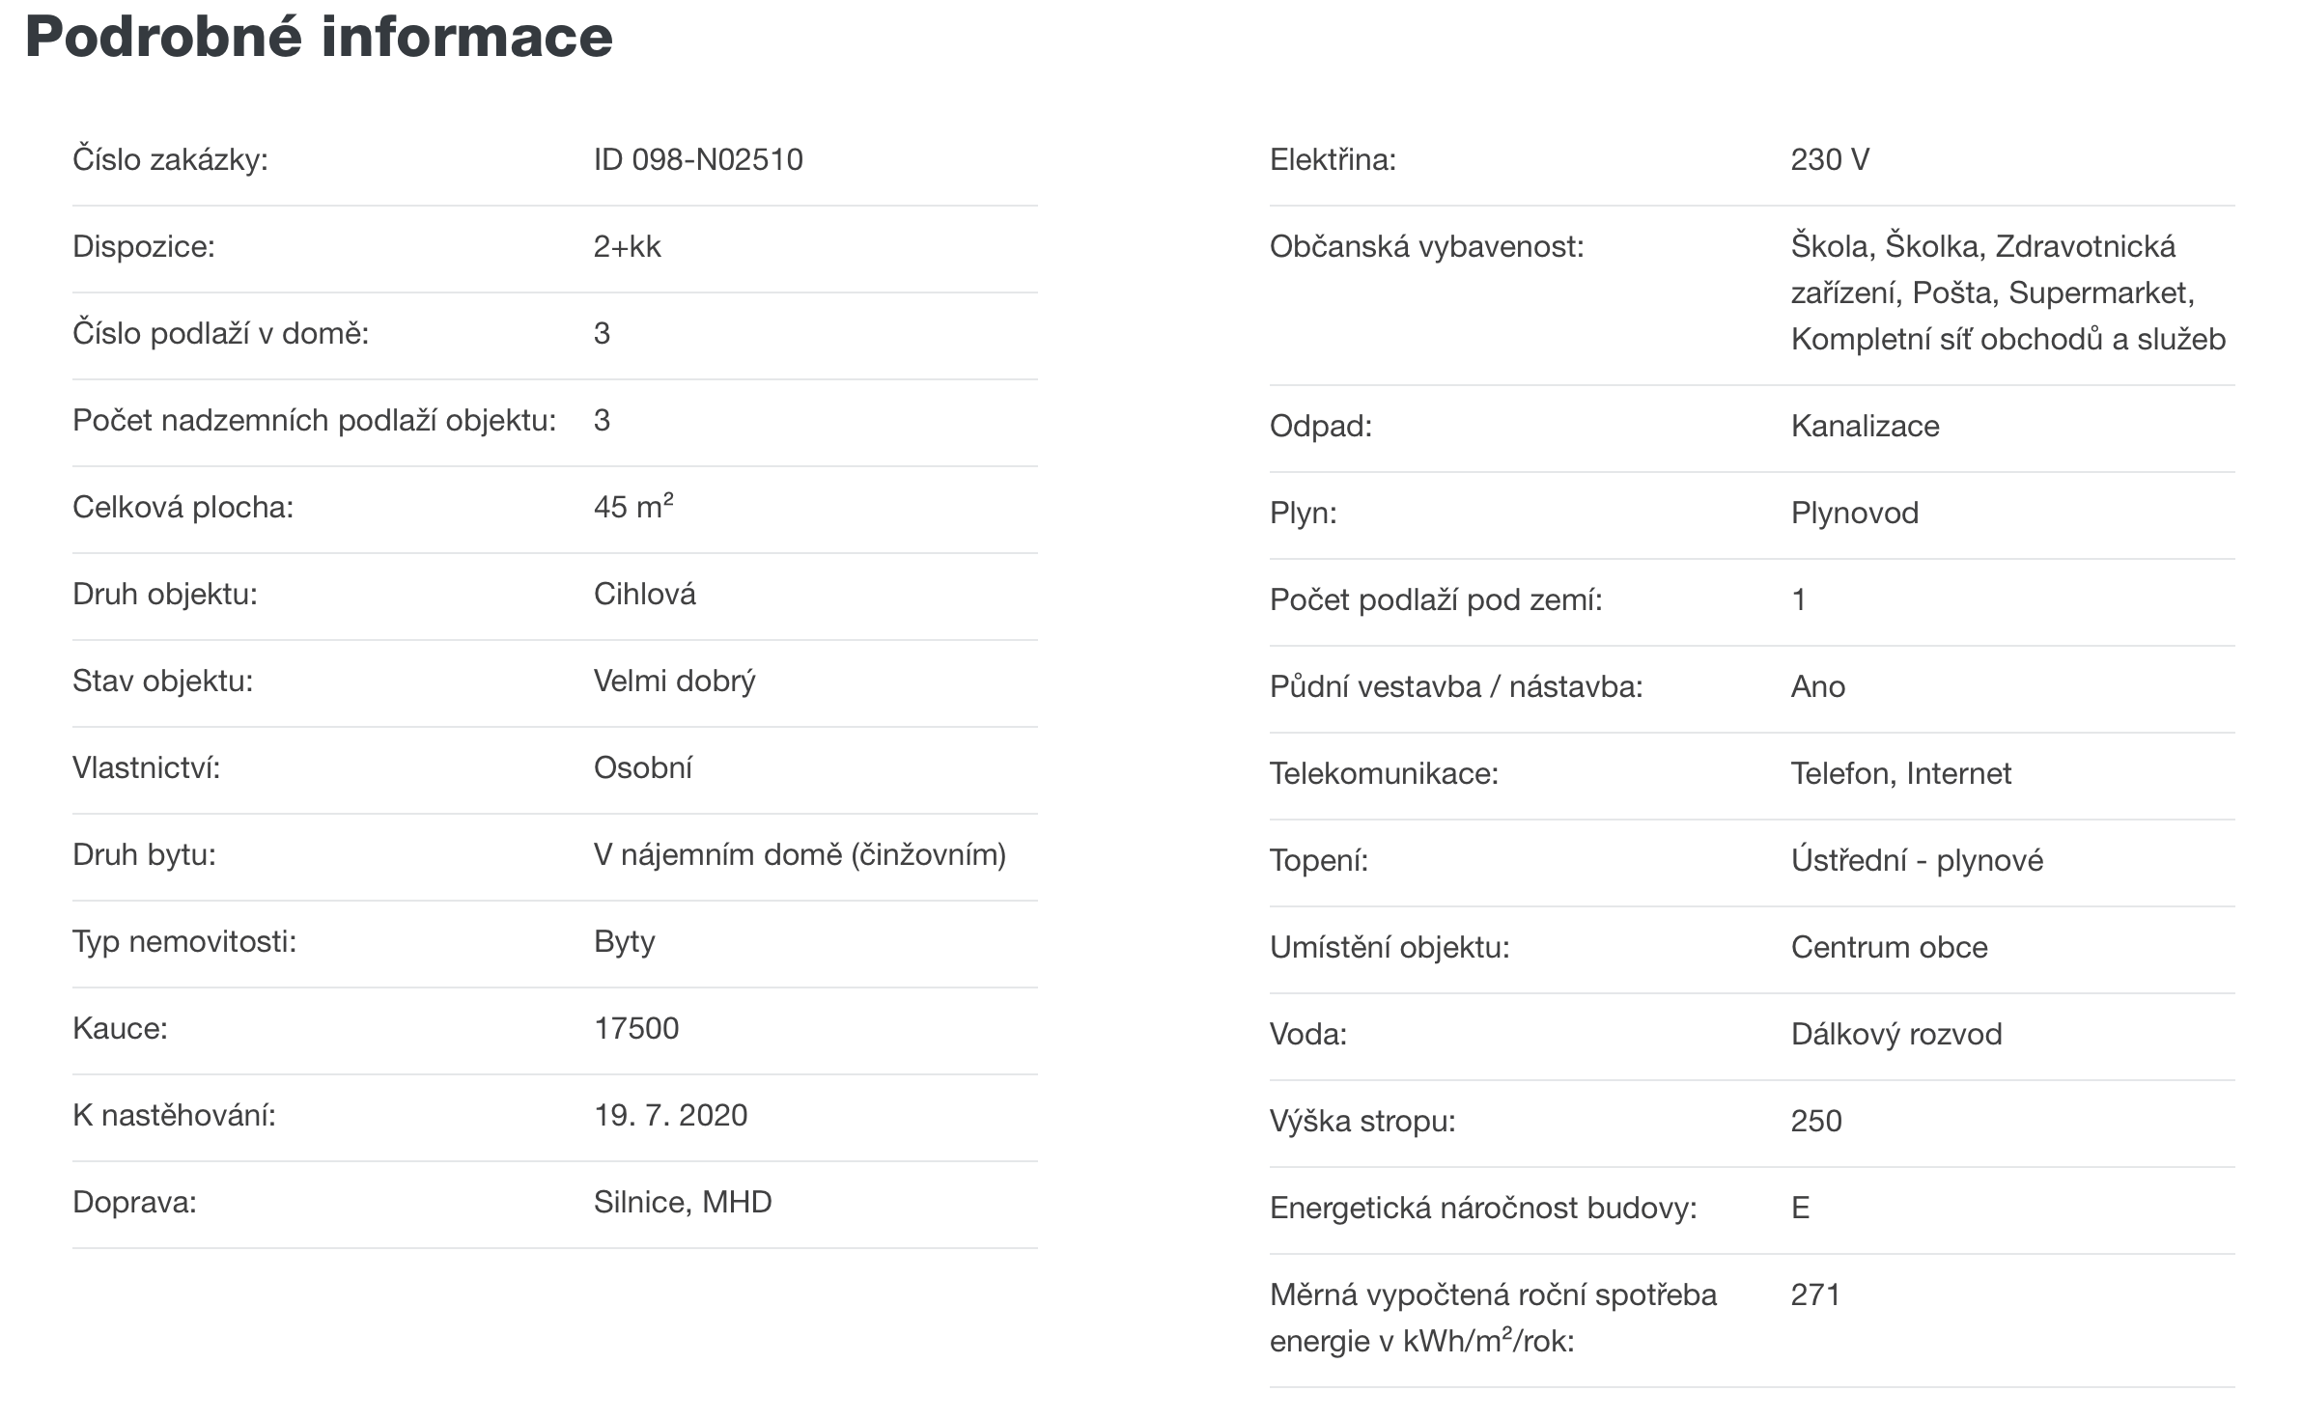Click the 'Doprava' value Silnice, MHD
The width and height of the screenshot is (2302, 1419).
tap(683, 1202)
